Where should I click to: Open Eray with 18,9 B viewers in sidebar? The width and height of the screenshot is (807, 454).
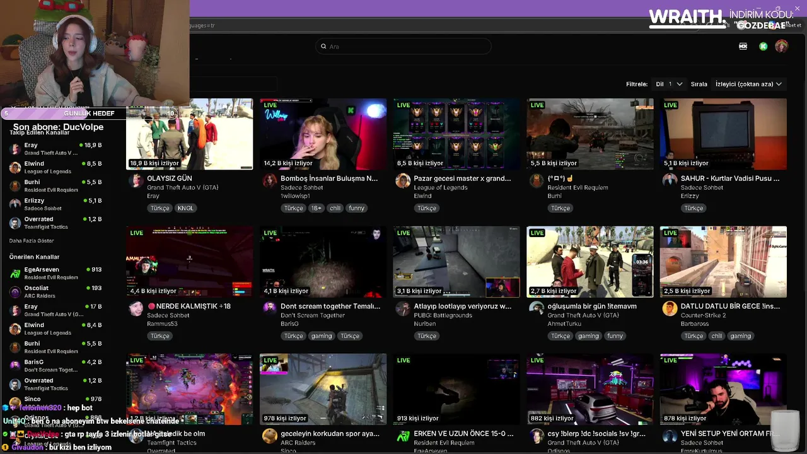tap(55, 149)
